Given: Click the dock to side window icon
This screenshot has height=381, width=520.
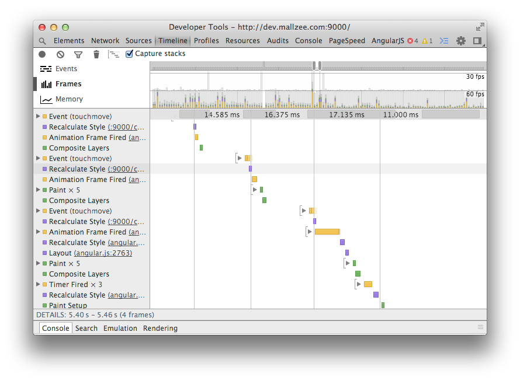Looking at the screenshot, I should pyautogui.click(x=477, y=41).
